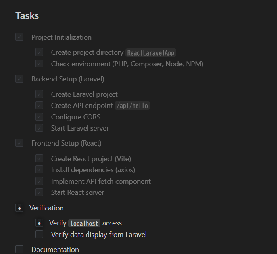Uncheck the Configure CORS checkbox
The width and height of the screenshot is (277, 254).
(x=39, y=117)
